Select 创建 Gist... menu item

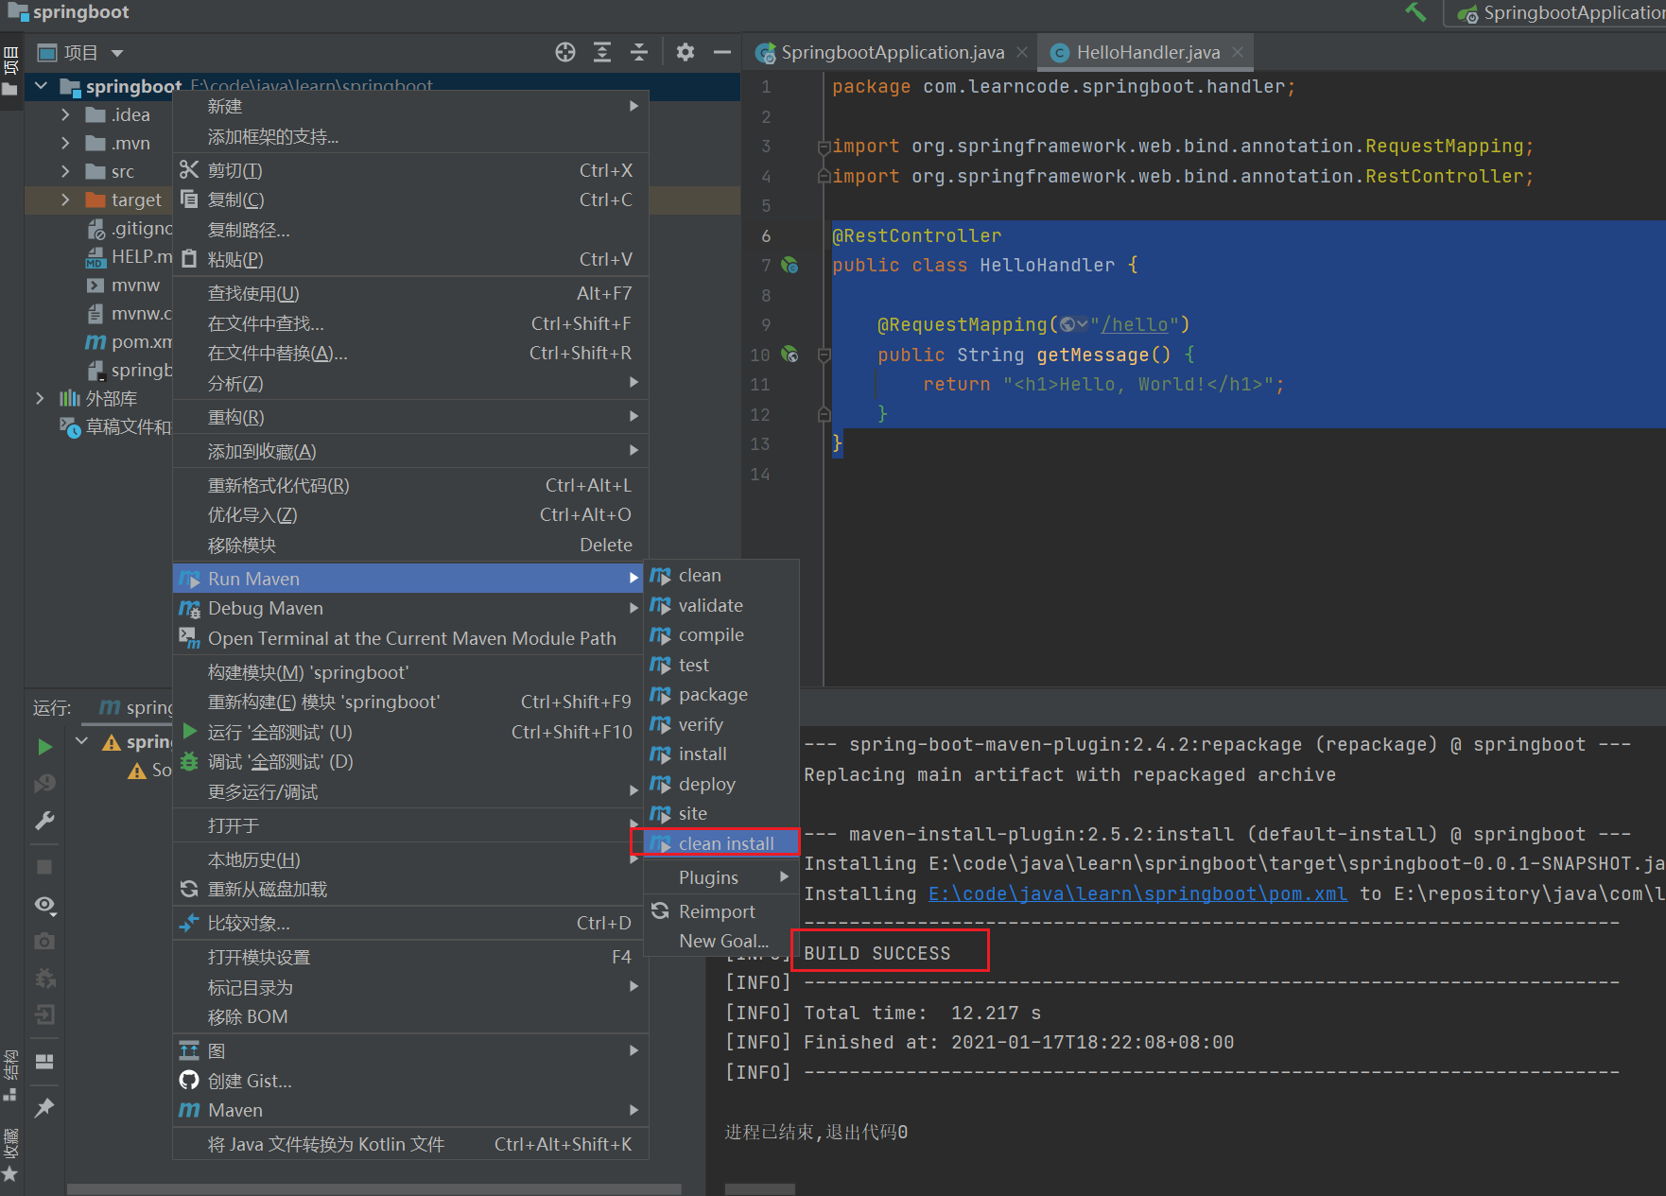(410, 1081)
